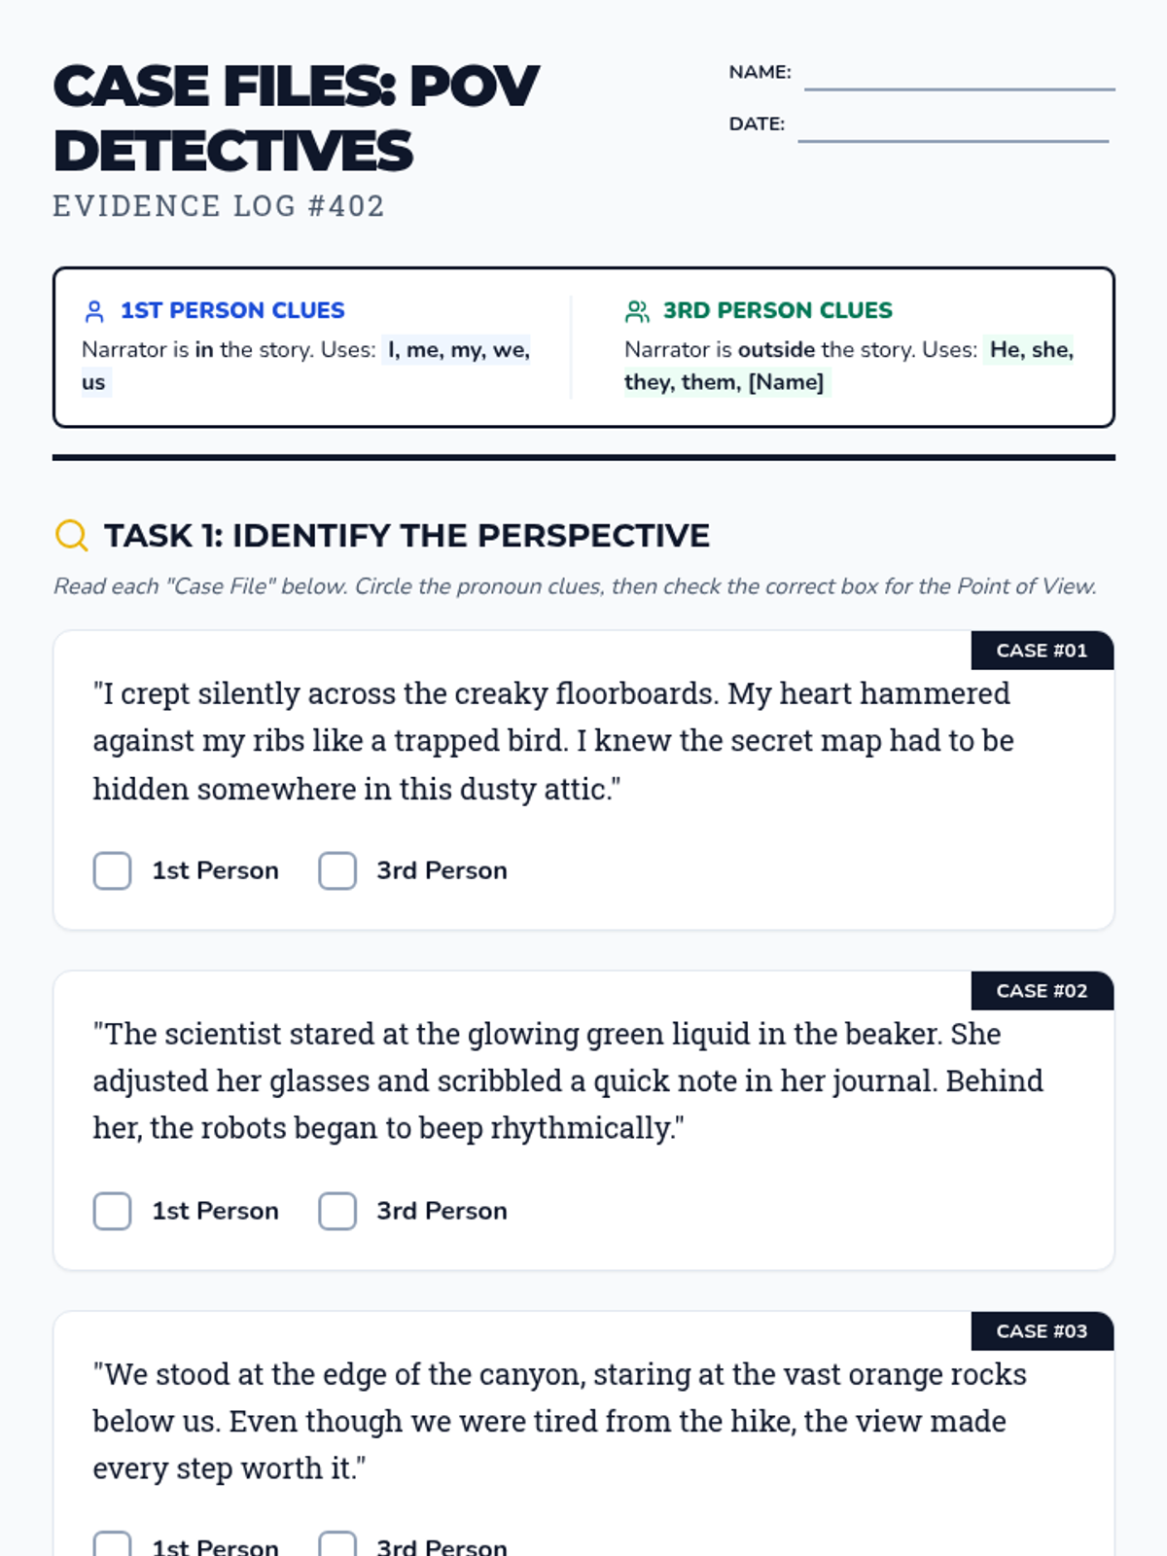Screen dimensions: 1167x1556
Task: Click the "Evidence Log #402" subtitle
Action: pos(219,206)
